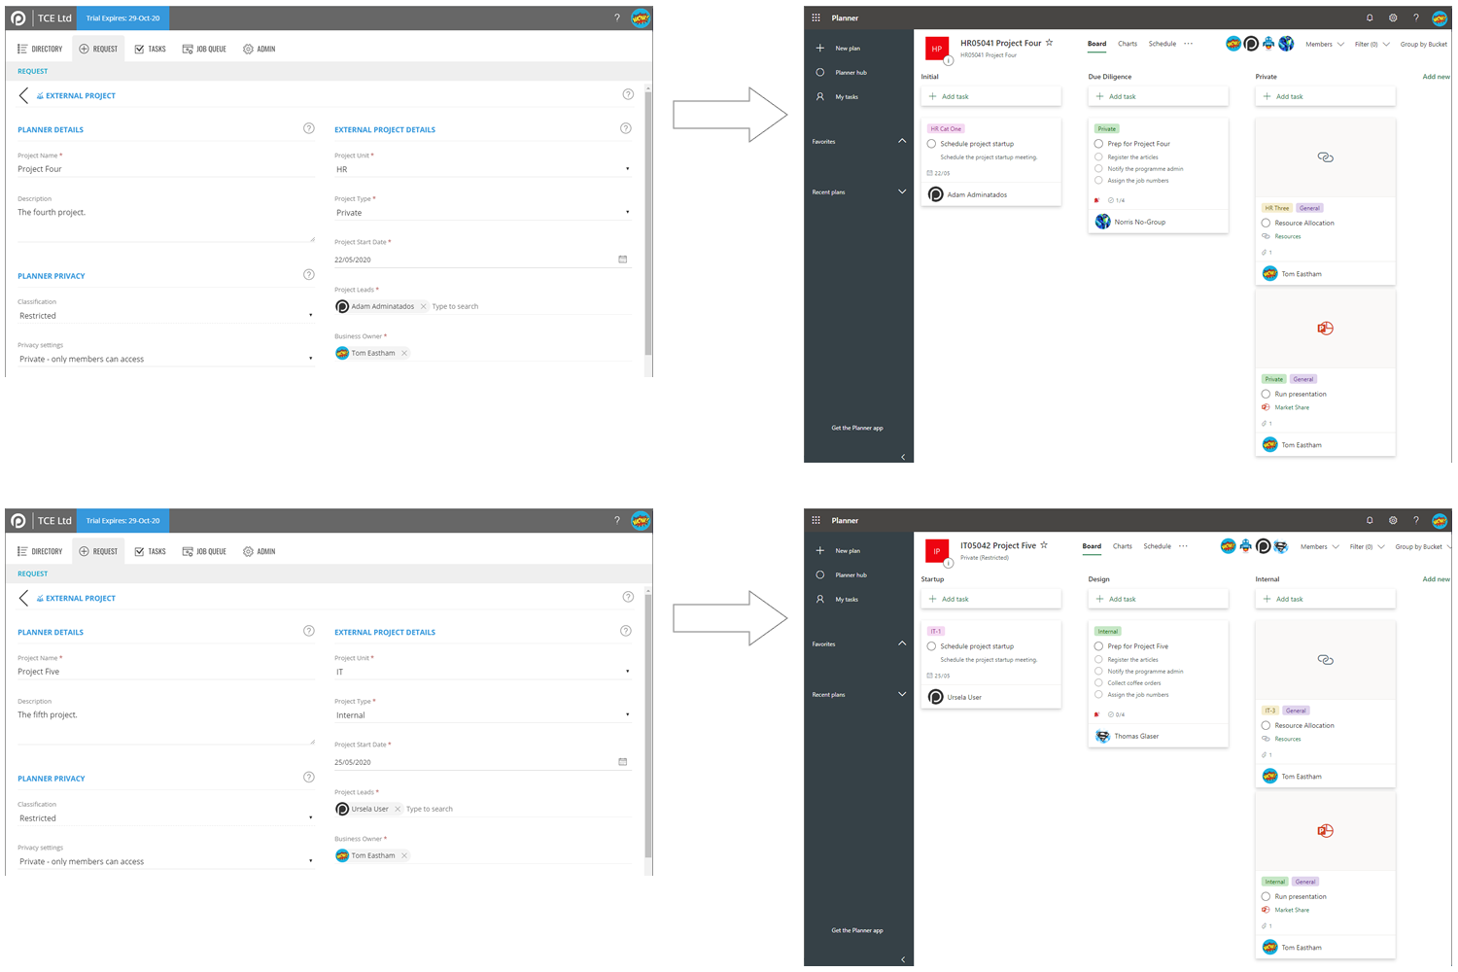Switch to the Charts tab

click(1127, 43)
